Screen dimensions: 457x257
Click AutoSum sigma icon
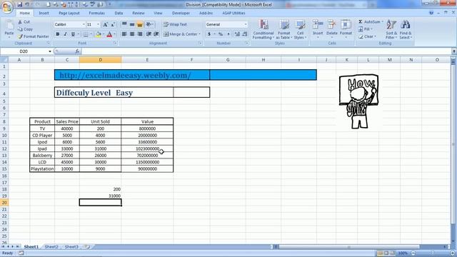click(361, 22)
